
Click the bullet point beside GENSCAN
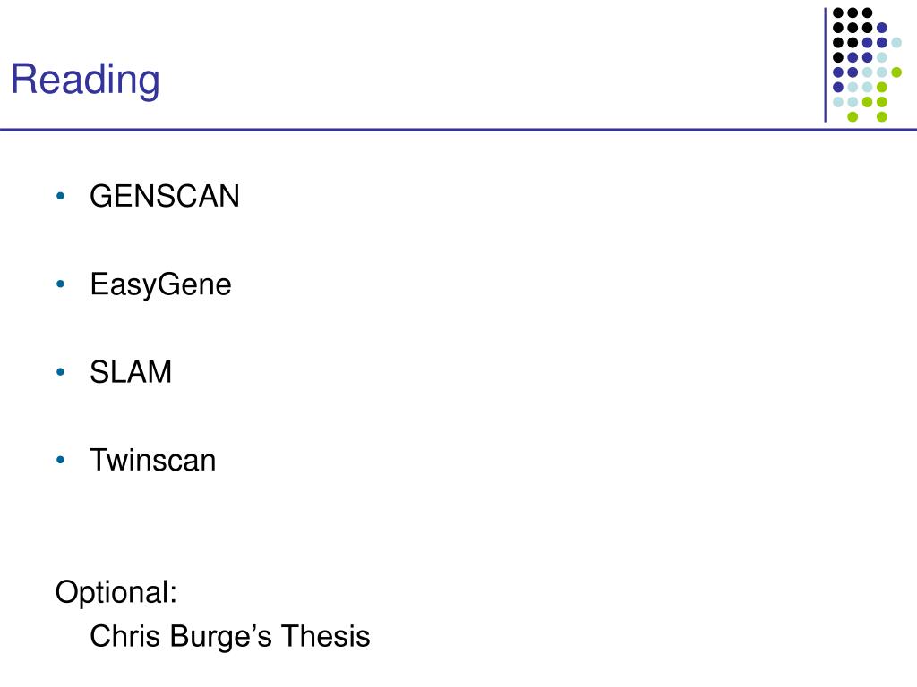point(60,196)
